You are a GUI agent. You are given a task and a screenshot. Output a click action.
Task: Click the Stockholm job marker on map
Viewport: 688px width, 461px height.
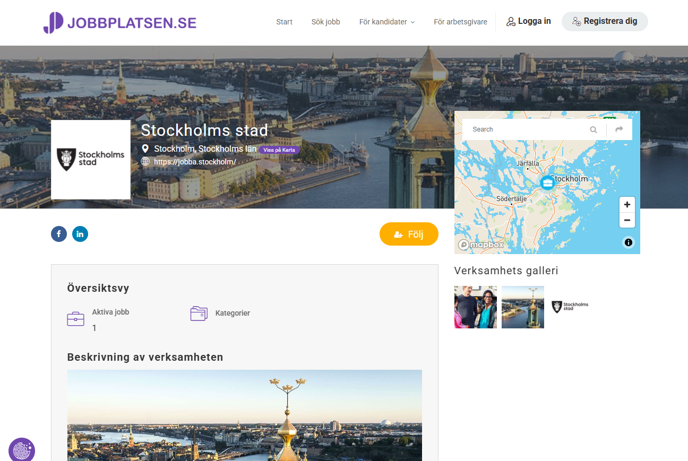547,182
